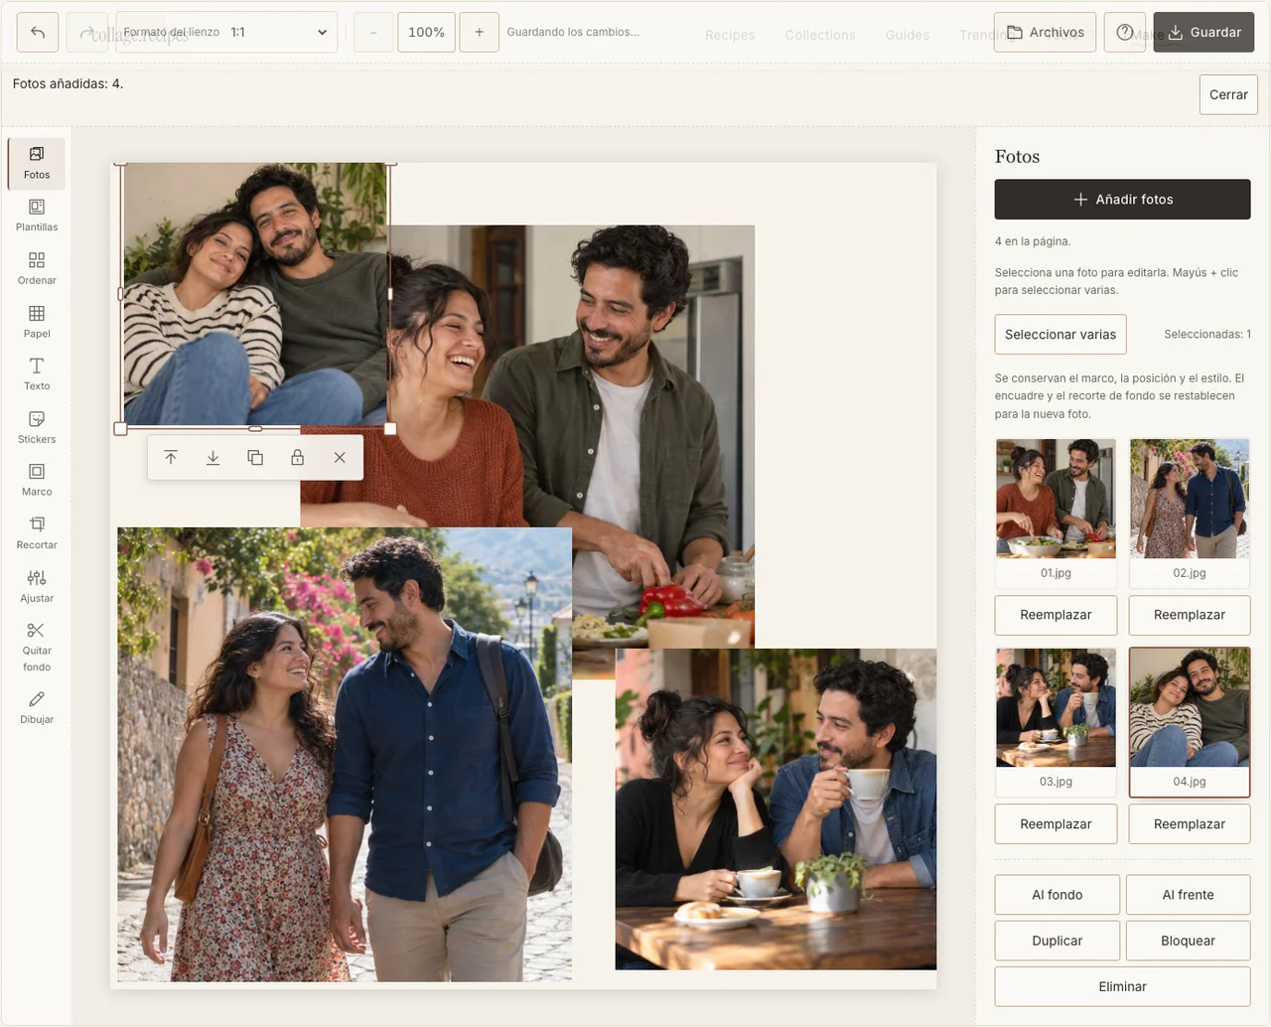
Task: Open the Stickers tool
Action: (37, 428)
